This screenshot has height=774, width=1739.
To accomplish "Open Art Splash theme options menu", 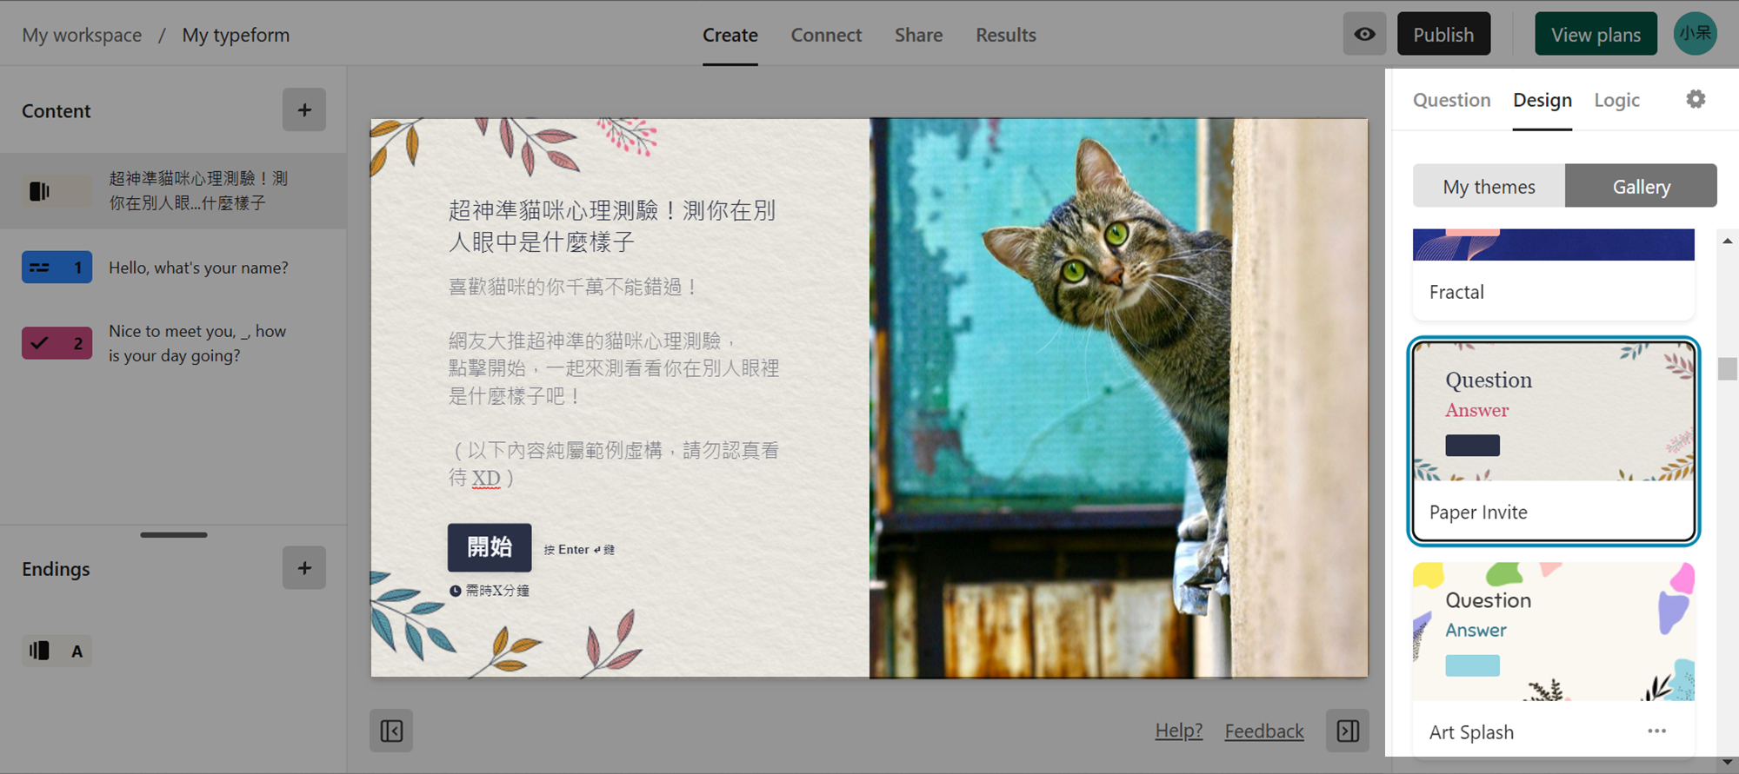I will [x=1656, y=731].
